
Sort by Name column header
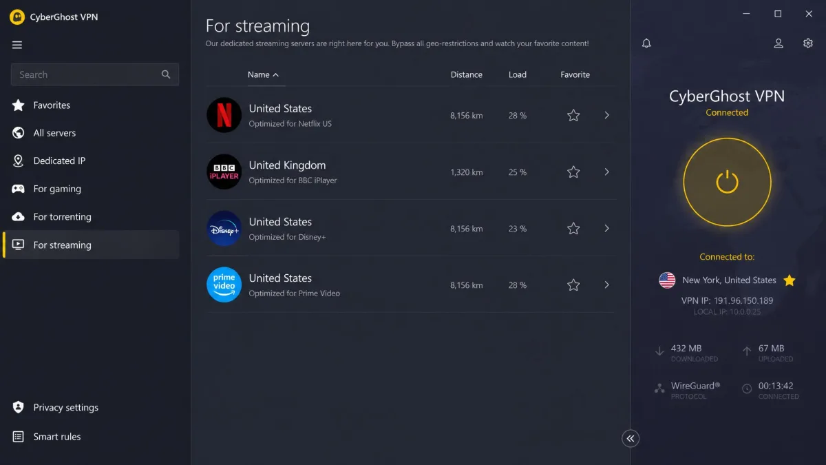[263, 74]
